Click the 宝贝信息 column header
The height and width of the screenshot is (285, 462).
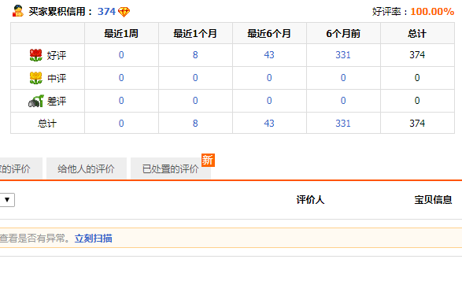point(433,200)
